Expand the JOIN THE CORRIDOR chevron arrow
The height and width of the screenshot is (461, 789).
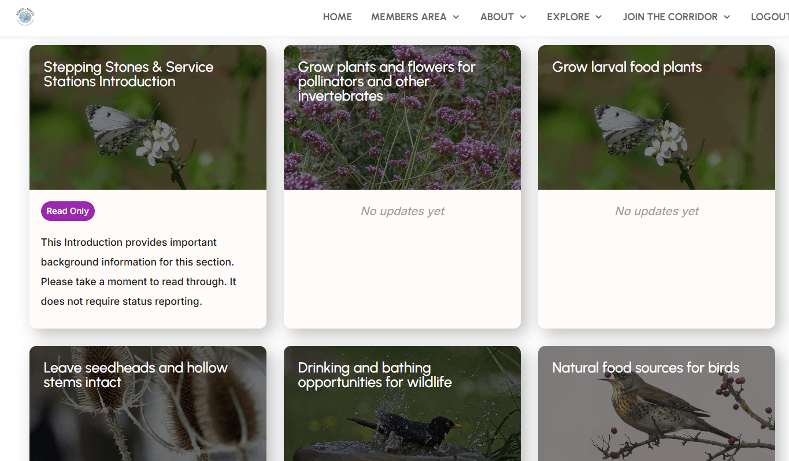coord(727,17)
